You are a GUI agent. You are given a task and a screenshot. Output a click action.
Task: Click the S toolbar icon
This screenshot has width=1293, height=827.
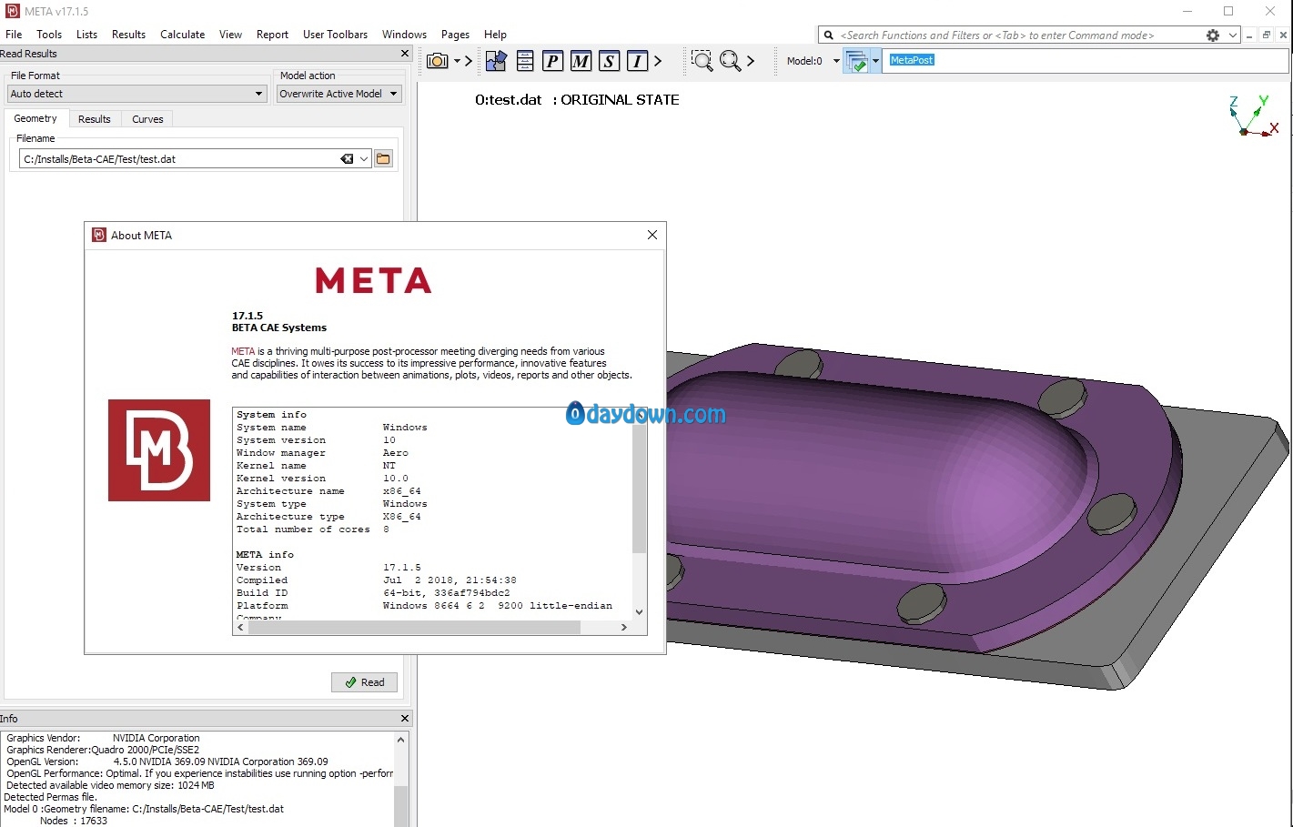coord(609,61)
